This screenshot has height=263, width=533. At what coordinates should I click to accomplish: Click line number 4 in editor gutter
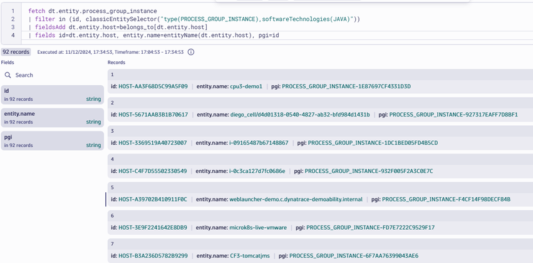point(13,36)
